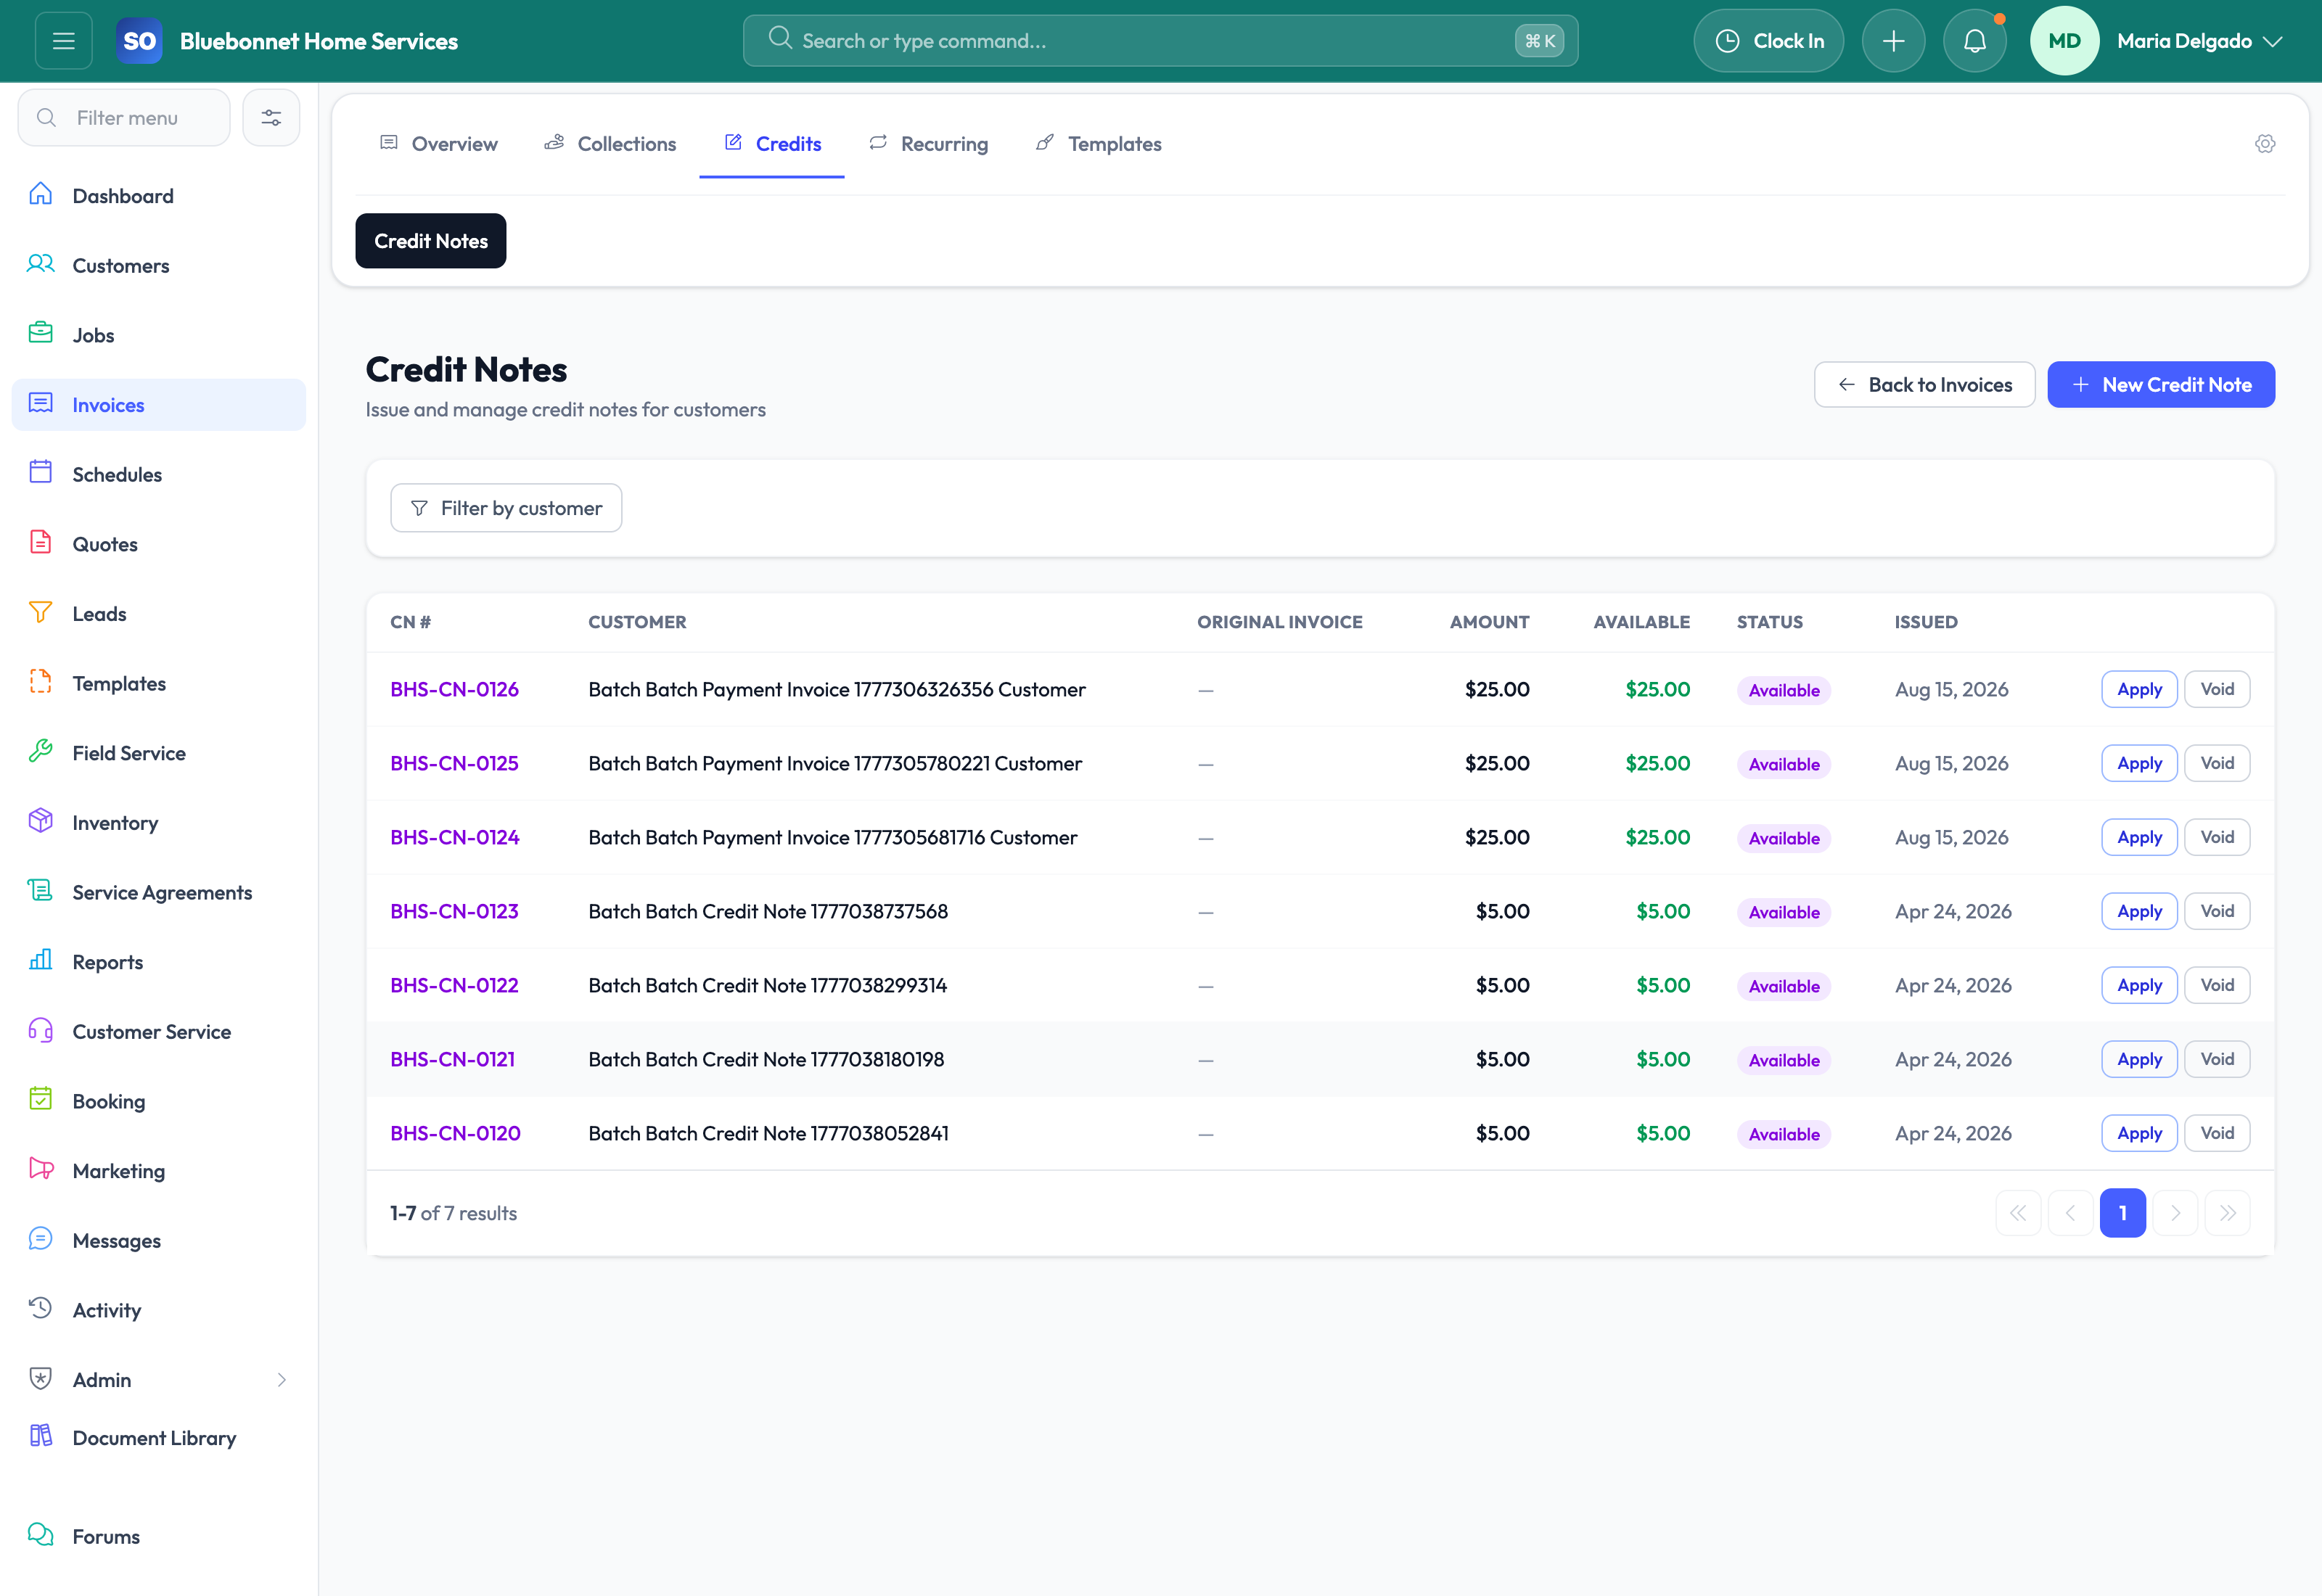This screenshot has height=1596, width=2322.
Task: Open Service Agreements from the sidebar
Action: click(158, 893)
